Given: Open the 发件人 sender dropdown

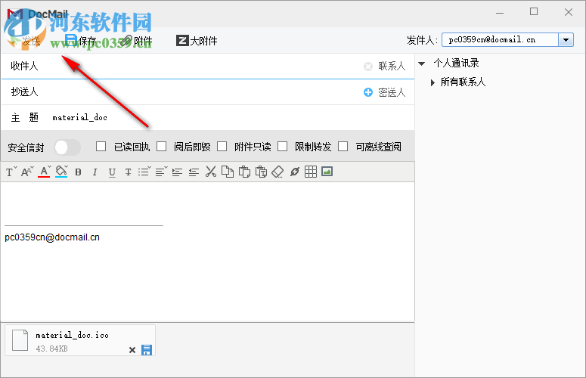Looking at the screenshot, I should coord(566,40).
